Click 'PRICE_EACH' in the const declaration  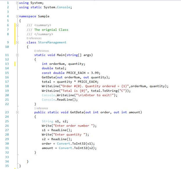[x=76, y=73]
